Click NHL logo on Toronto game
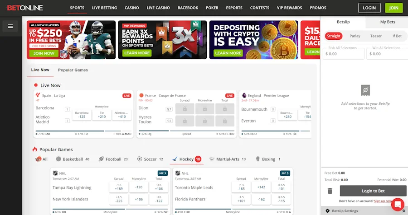This screenshot has width=408, height=215. [178, 173]
